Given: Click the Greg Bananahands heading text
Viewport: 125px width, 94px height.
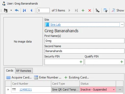Looking at the screenshot, I should 61,31.
